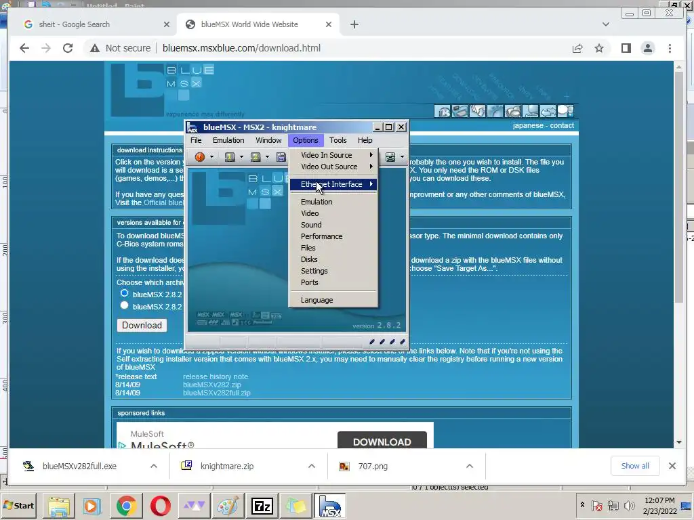The width and height of the screenshot is (694, 520).
Task: Open 7-Zip from the taskbar
Action: 262,506
